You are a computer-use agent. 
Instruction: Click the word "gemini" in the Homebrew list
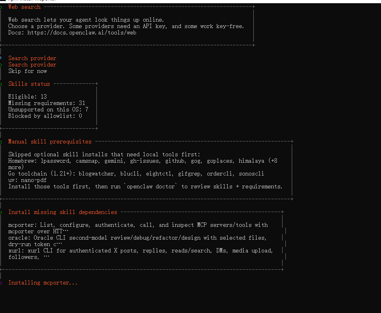115,161
